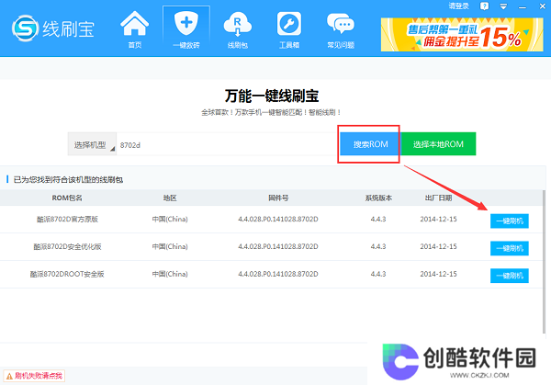Image resolution: width=551 pixels, height=385 pixels.
Task: Select the 一键救砖 shield icon
Action: [x=186, y=28]
